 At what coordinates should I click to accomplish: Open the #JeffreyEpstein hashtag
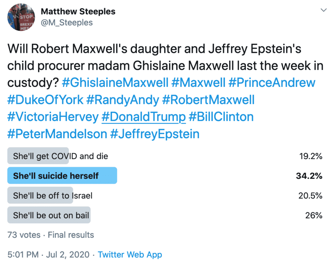(155, 134)
